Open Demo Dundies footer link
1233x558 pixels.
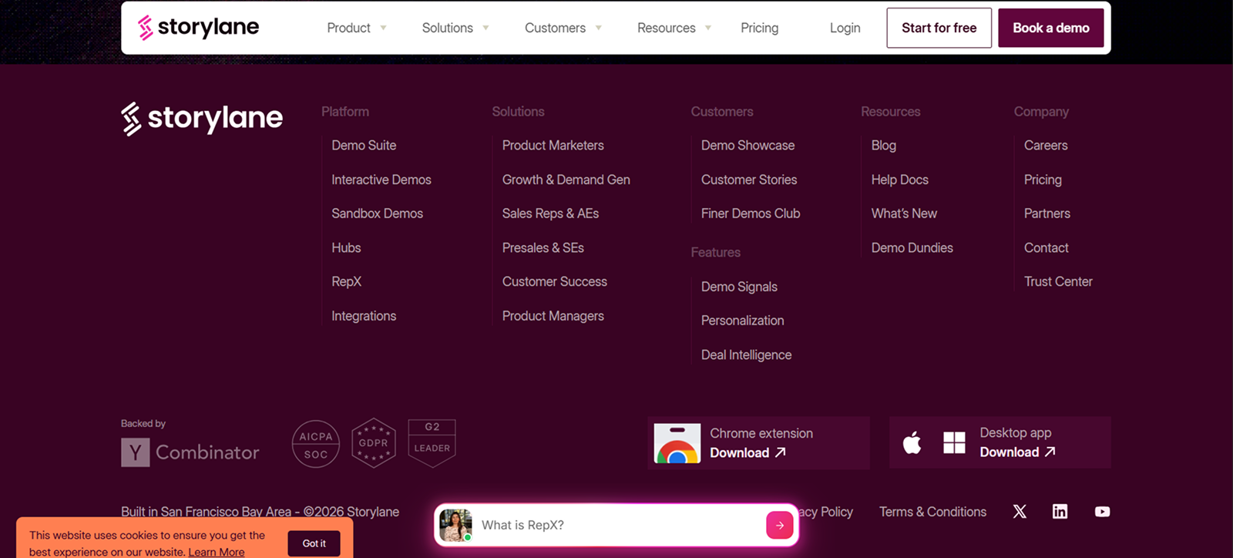pos(912,248)
